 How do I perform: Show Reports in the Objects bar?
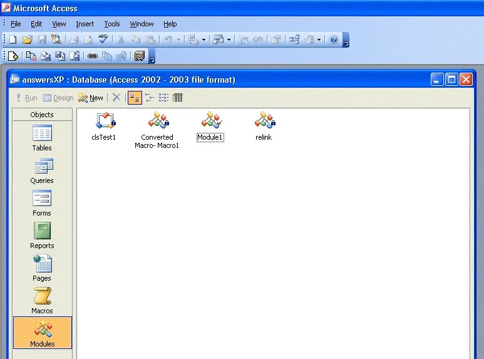click(x=43, y=236)
